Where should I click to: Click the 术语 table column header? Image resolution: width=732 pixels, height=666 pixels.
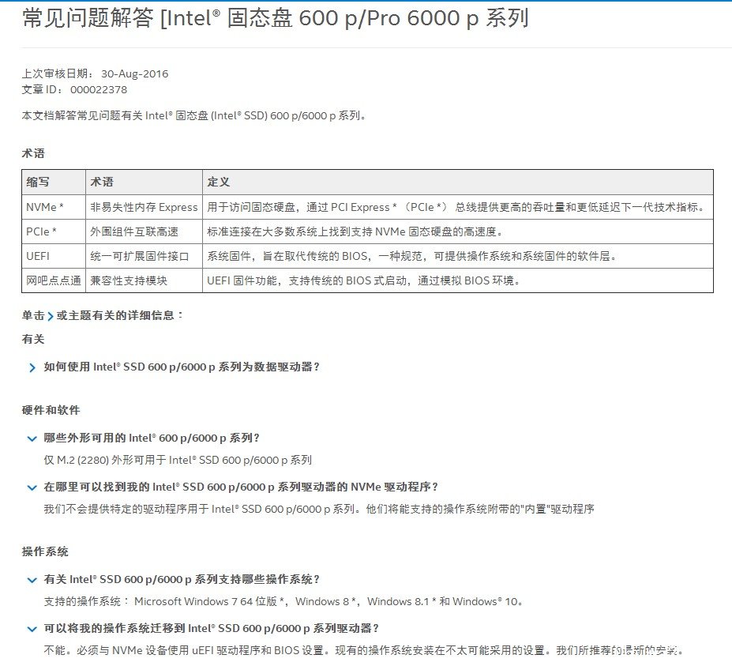(144, 182)
